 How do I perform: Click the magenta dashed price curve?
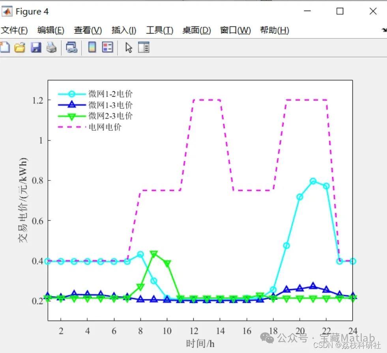point(205,100)
